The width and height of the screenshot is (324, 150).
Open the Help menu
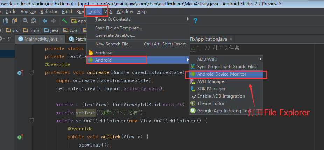(142, 12)
